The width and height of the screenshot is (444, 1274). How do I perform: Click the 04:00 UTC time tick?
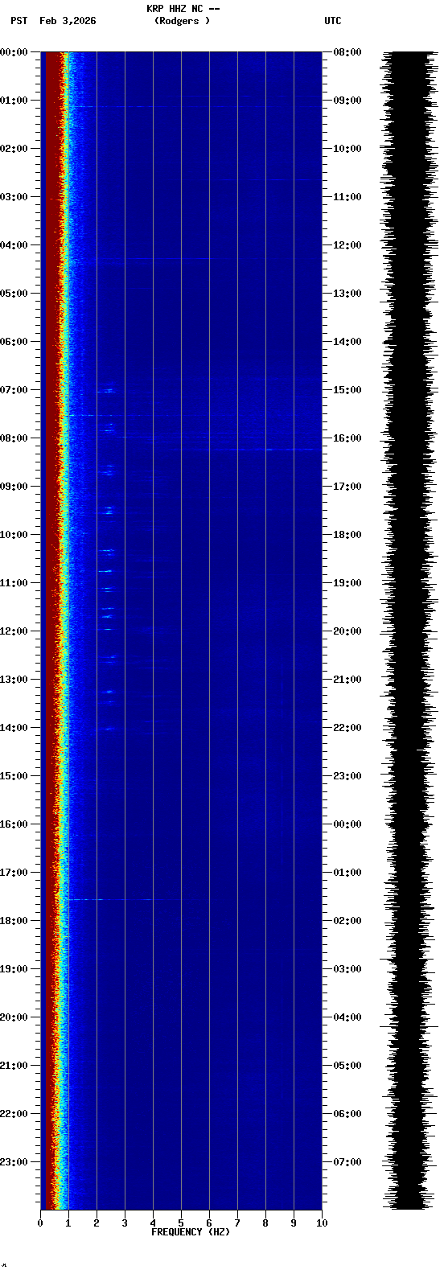[347, 1017]
